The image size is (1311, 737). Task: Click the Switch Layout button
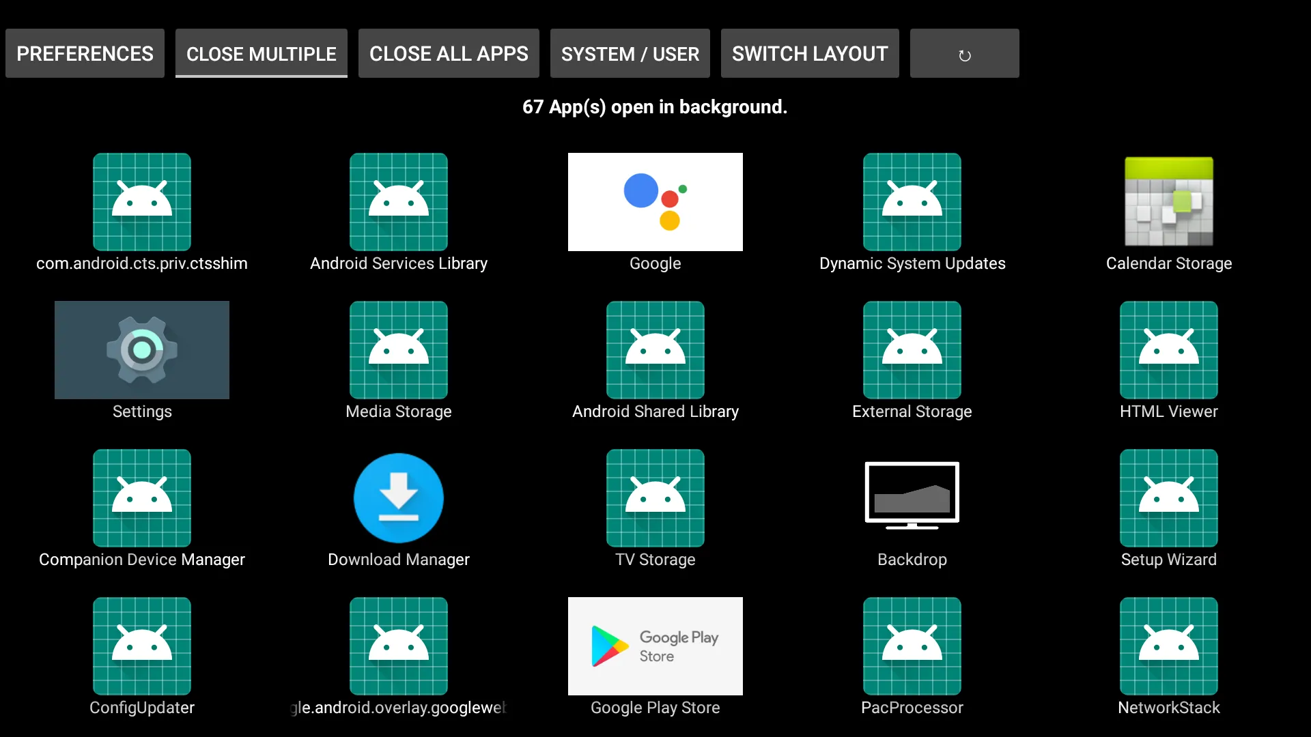(810, 53)
